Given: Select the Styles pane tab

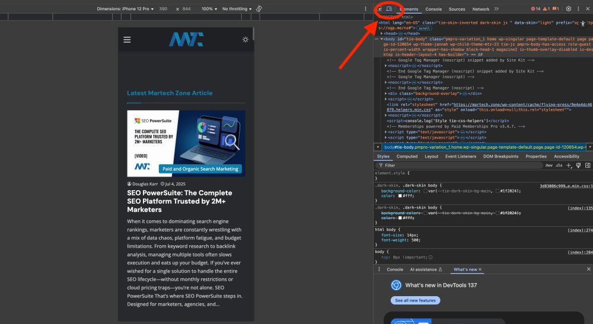Looking at the screenshot, I should pyautogui.click(x=383, y=156).
